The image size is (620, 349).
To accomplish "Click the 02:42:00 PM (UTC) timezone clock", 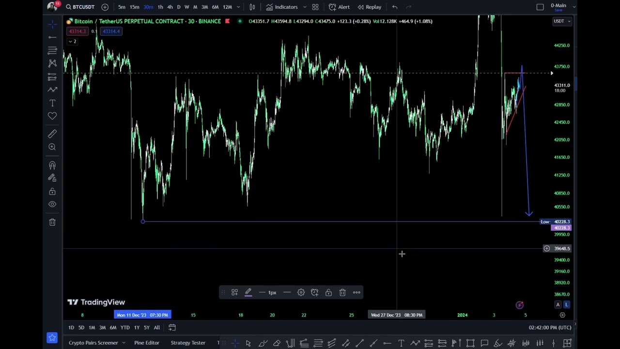I will [549, 328].
